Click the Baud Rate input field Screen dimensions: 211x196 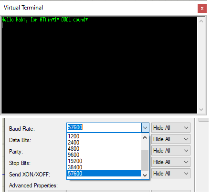[x=104, y=127]
